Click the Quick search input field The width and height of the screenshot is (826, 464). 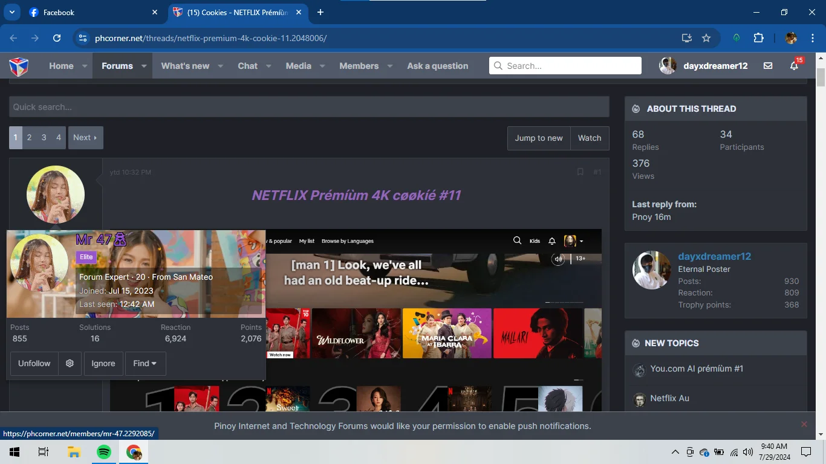click(x=309, y=107)
